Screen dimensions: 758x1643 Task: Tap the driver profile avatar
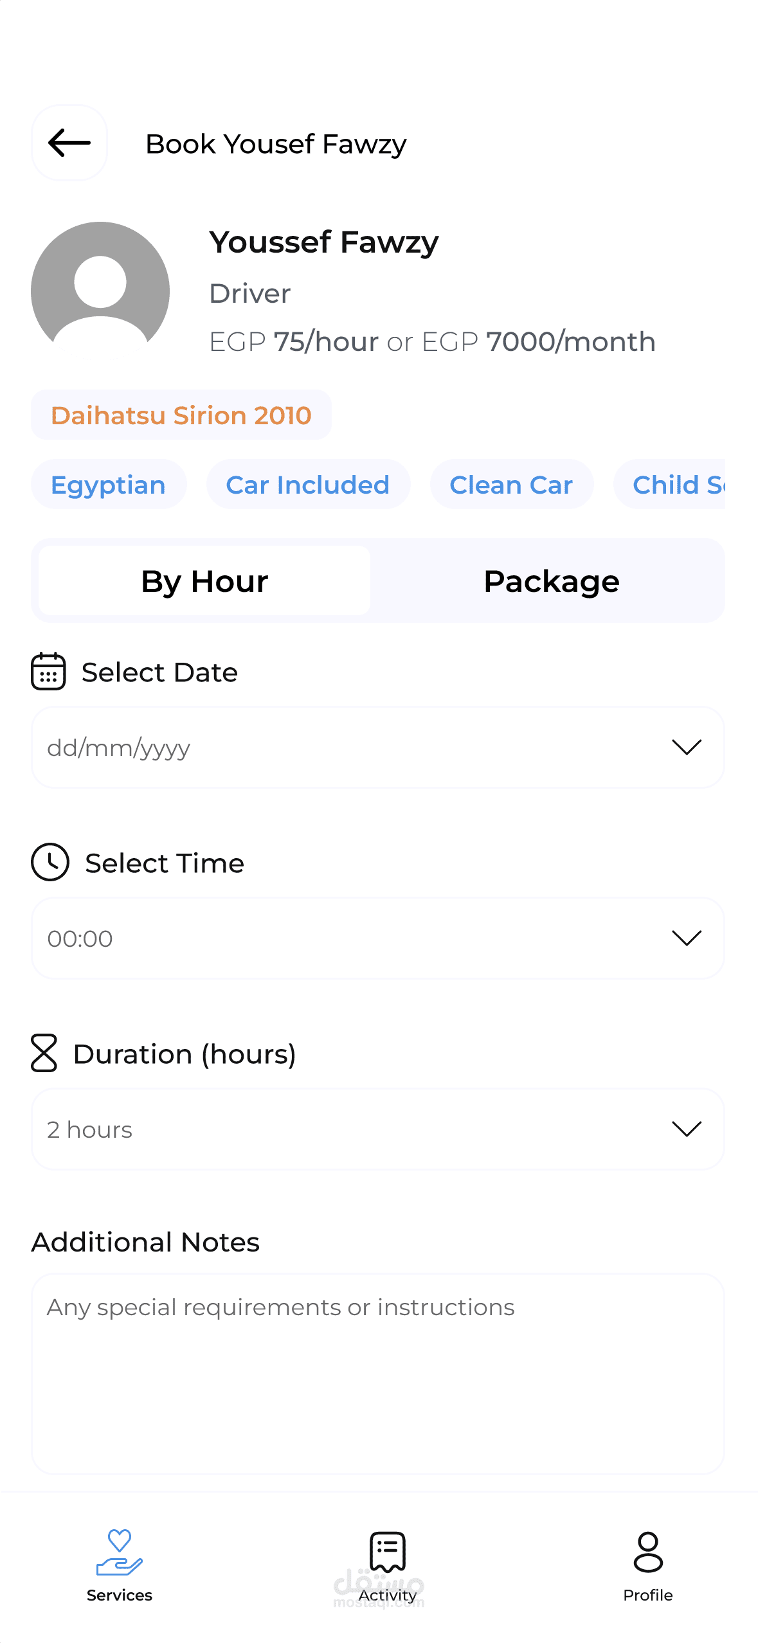pyautogui.click(x=100, y=291)
